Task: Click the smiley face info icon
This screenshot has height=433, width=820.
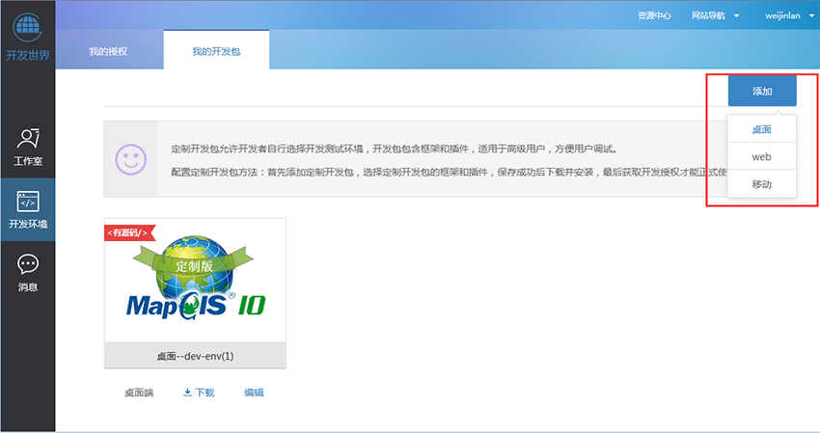Action: tap(130, 158)
